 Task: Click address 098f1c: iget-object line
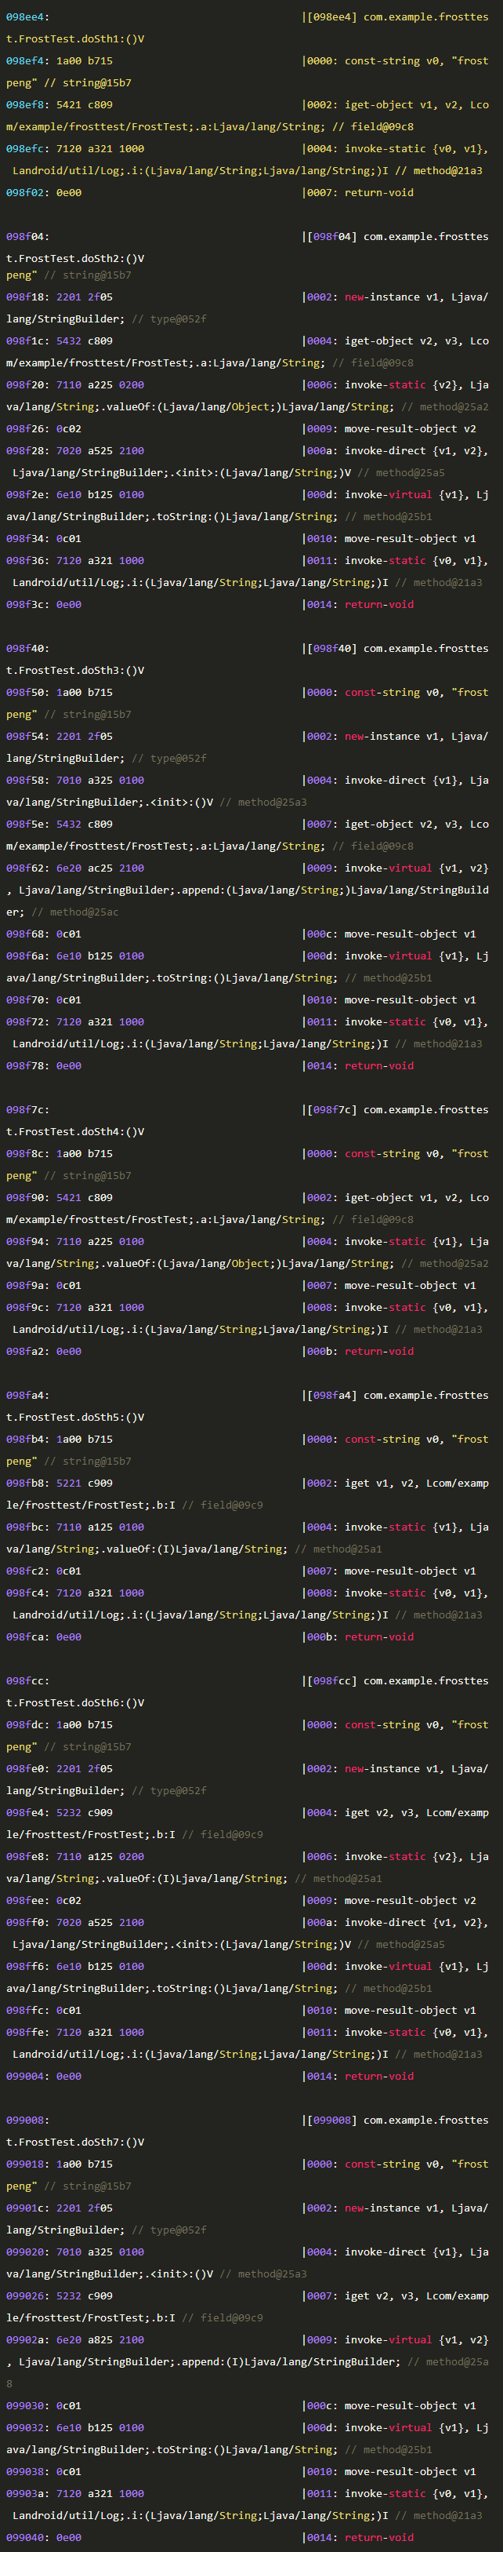pyautogui.click(x=27, y=340)
